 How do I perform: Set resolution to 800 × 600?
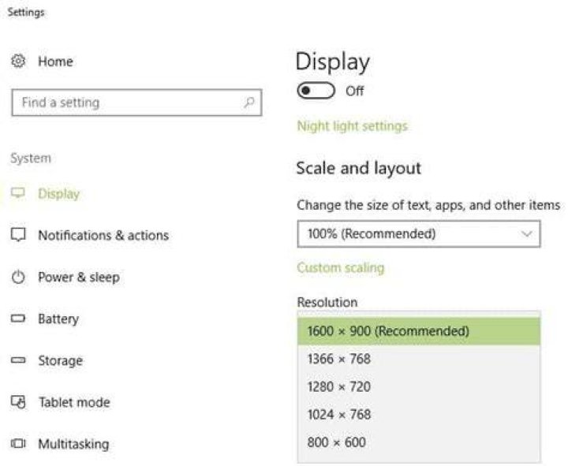tap(419, 442)
